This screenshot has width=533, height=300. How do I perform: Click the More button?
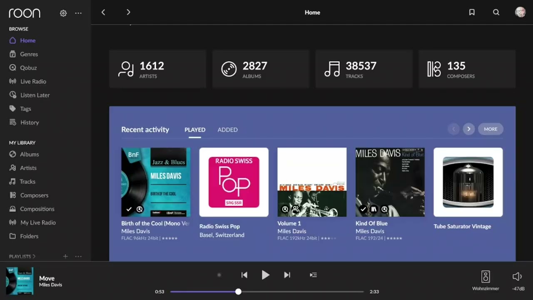pos(491,129)
